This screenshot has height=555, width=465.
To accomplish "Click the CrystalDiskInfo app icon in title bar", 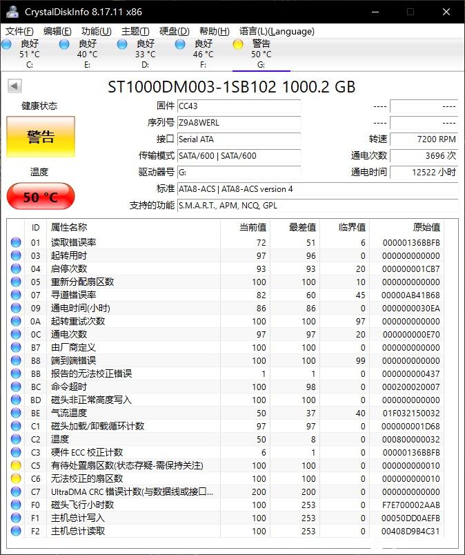I will 12,12.
